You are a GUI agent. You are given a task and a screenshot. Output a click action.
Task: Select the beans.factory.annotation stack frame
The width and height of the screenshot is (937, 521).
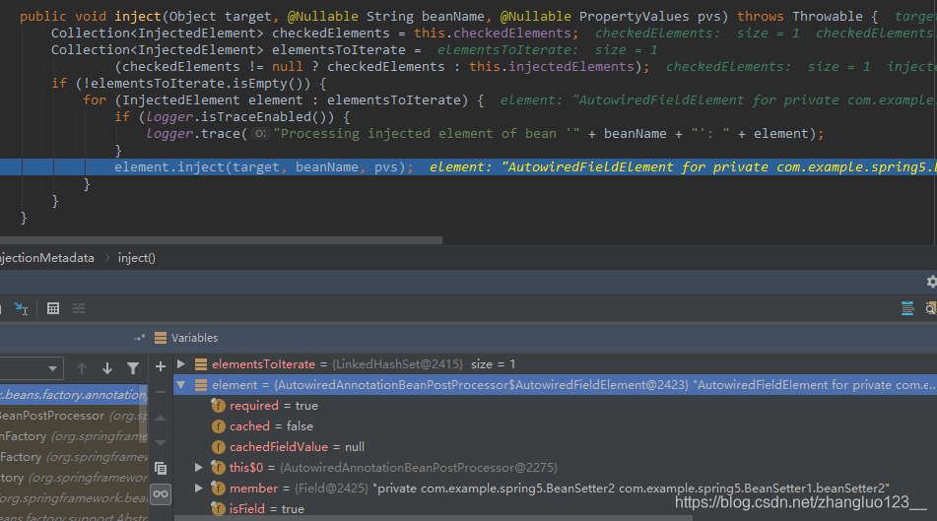73,394
